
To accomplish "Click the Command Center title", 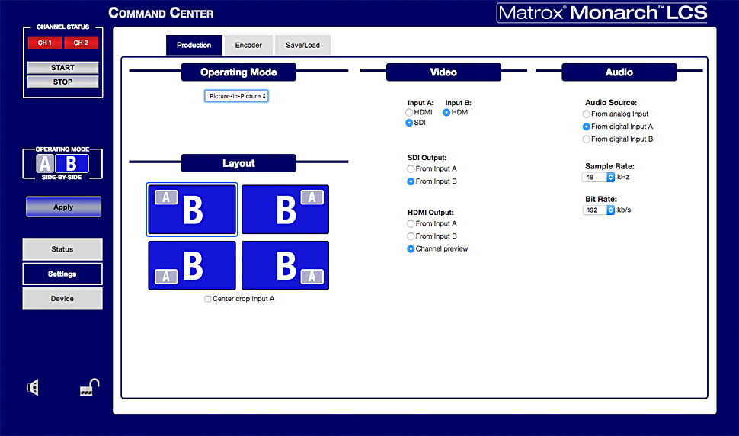I will pyautogui.click(x=161, y=13).
